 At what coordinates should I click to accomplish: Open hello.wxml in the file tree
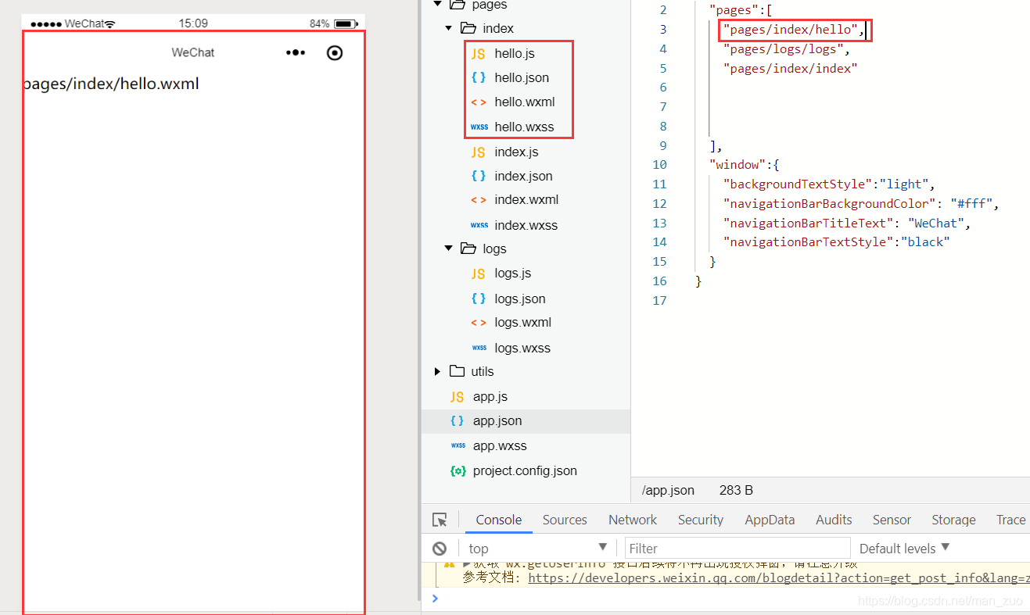tap(525, 102)
